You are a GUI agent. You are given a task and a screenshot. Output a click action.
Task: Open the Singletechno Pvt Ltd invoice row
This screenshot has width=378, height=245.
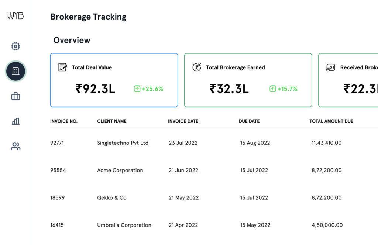123,143
